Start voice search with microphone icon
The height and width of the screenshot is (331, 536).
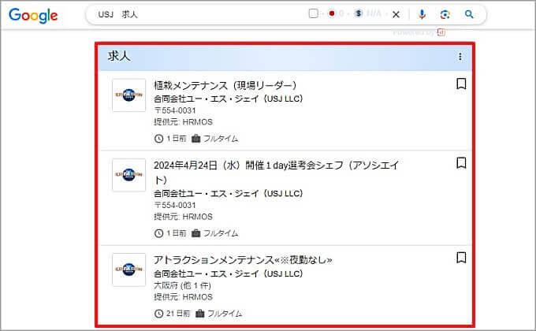pos(422,14)
